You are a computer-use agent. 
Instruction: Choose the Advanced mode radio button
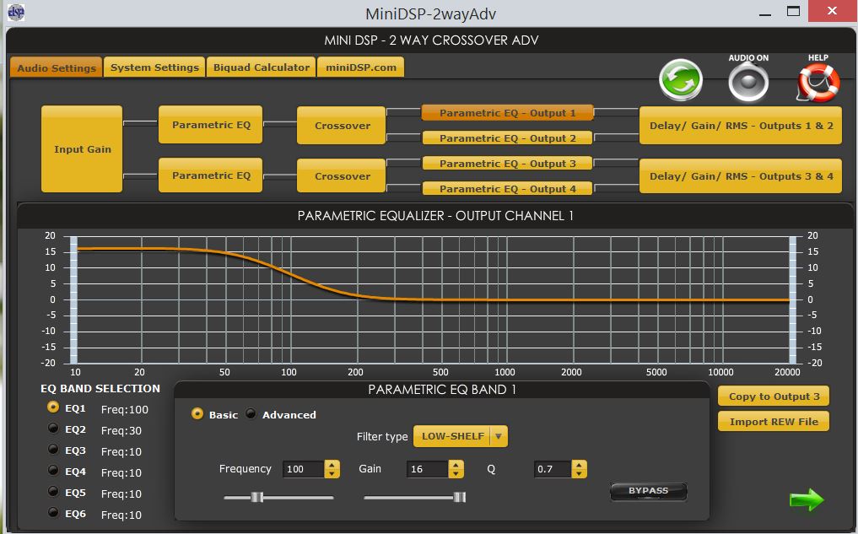251,413
